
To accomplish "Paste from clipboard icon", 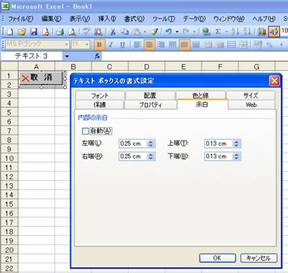I will 137,32.
